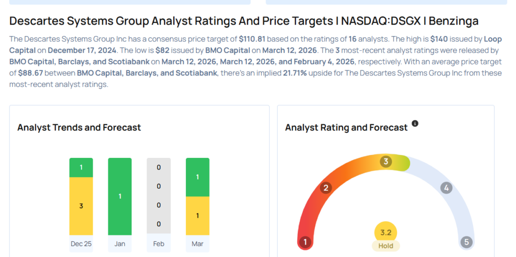
Task: Select rating marker 1 on the gauge
Action: pyautogui.click(x=305, y=242)
